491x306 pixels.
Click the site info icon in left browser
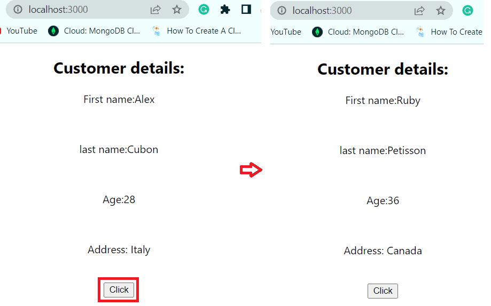pos(18,10)
